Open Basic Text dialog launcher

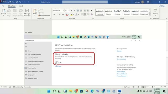point(93,19)
